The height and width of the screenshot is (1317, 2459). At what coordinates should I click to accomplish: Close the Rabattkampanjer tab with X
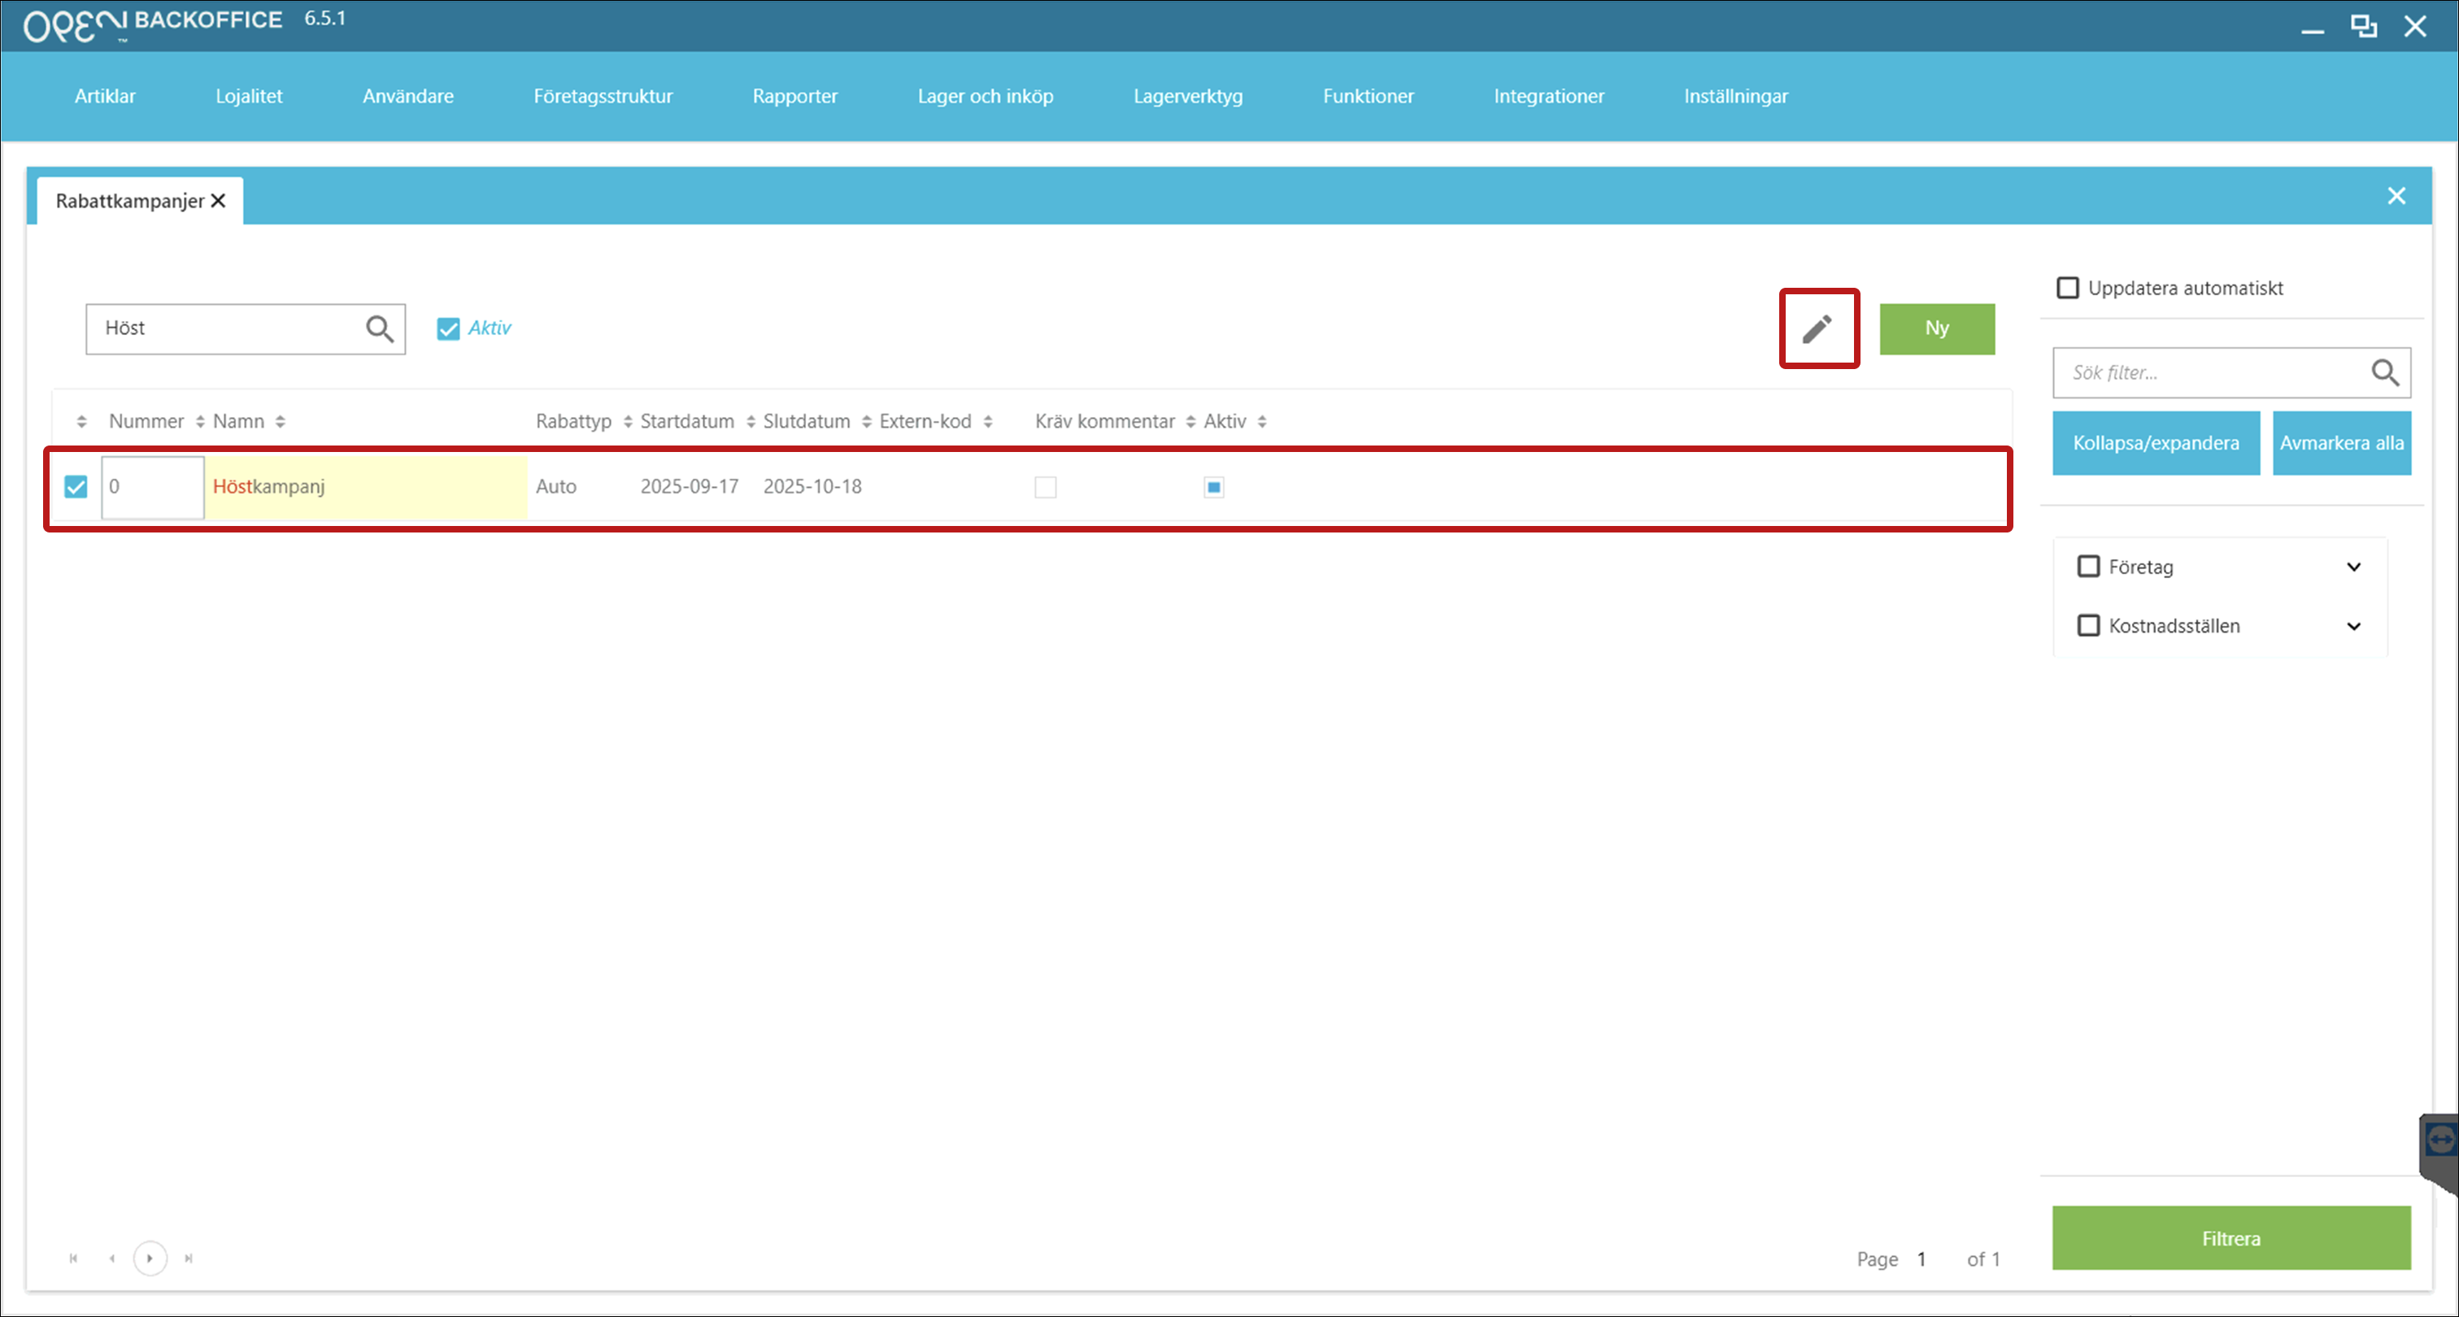(219, 201)
